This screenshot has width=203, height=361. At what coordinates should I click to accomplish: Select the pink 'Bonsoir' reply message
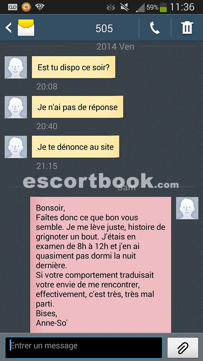click(101, 265)
